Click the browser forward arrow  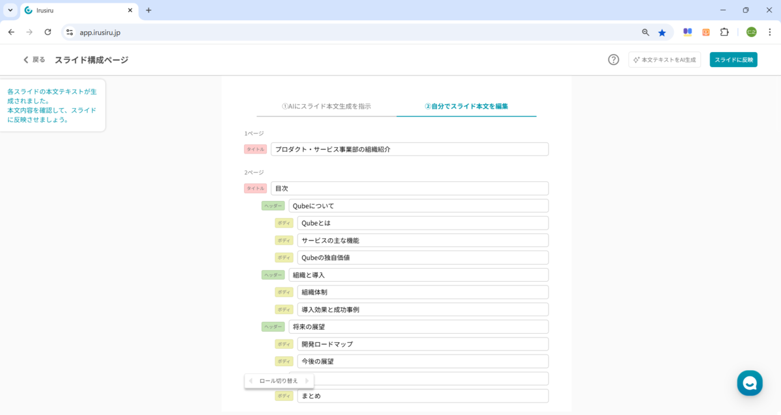[x=29, y=32]
